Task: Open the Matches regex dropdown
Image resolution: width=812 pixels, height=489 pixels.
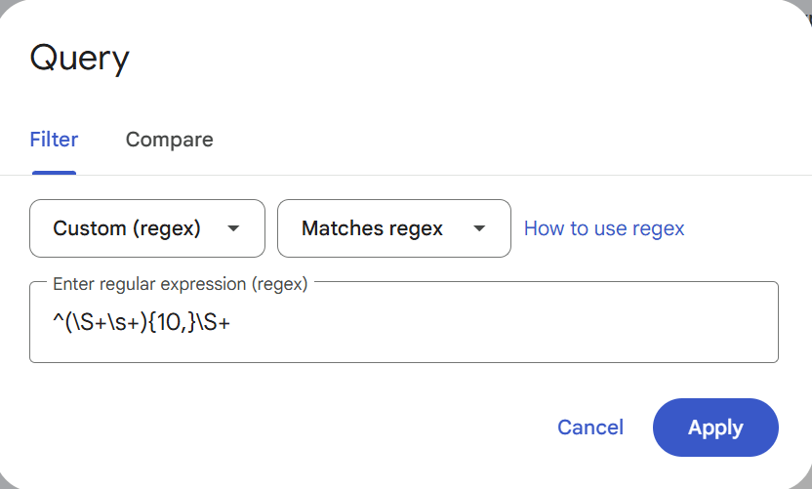Action: tap(393, 228)
